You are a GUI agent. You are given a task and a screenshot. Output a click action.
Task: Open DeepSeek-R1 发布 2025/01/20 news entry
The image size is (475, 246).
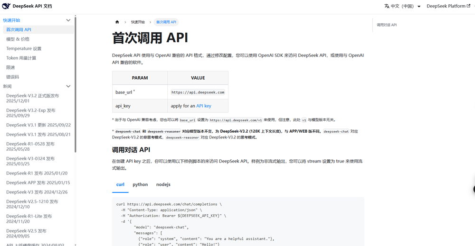click(x=37, y=173)
